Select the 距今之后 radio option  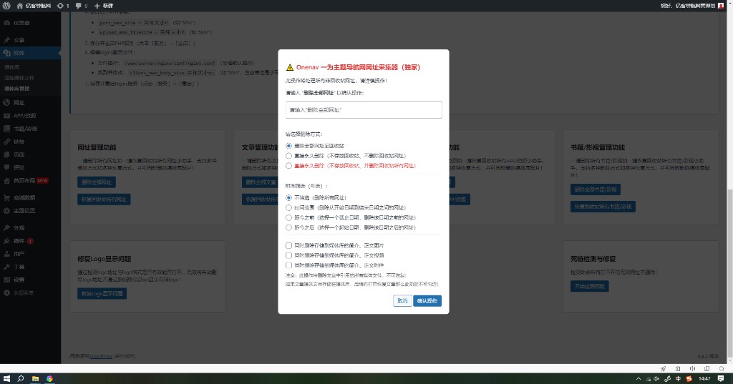(289, 227)
